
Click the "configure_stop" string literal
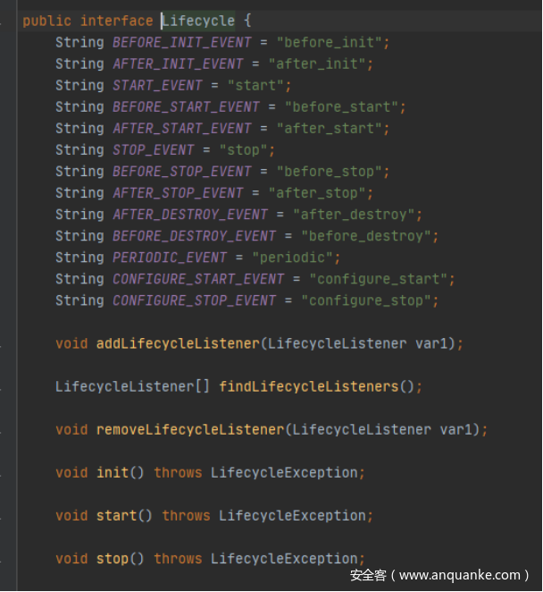(x=373, y=300)
